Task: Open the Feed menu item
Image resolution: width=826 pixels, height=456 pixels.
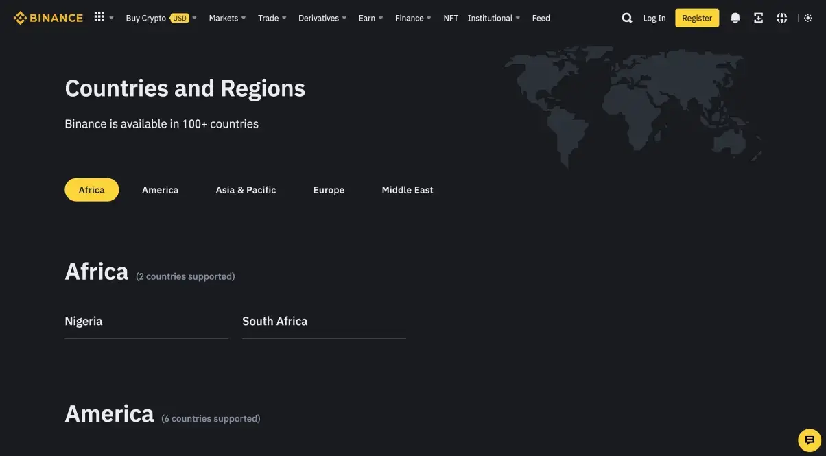Action: pos(541,19)
